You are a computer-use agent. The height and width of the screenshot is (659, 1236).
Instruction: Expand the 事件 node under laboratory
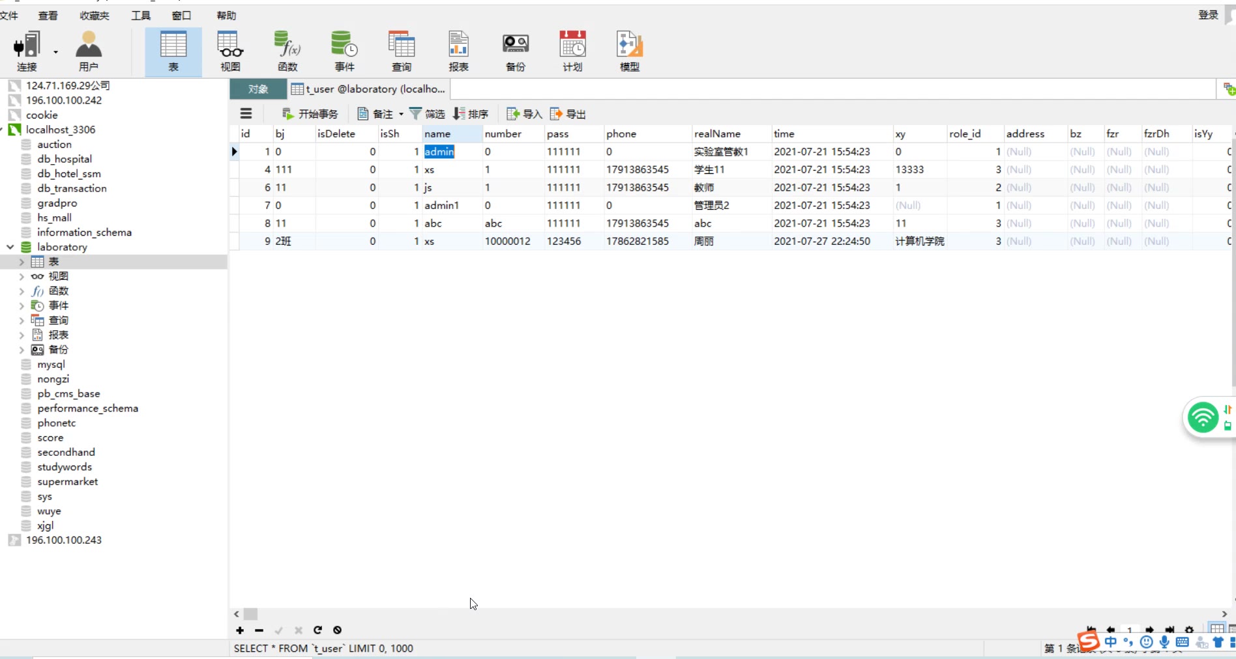tap(22, 305)
